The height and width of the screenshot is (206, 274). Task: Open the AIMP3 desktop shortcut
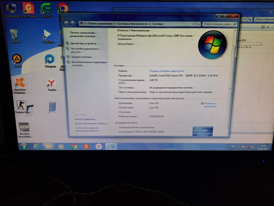point(17,61)
